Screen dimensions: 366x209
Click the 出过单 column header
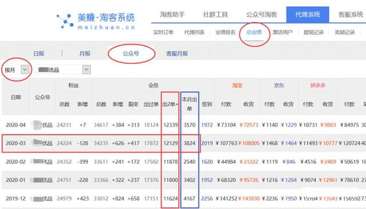click(151, 104)
